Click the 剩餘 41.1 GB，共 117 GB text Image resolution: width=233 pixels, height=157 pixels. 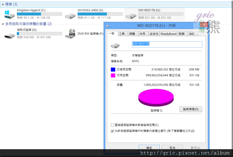(x=94, y=18)
